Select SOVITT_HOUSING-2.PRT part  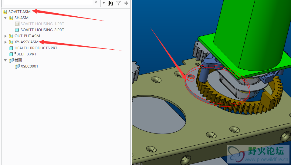[42, 30]
